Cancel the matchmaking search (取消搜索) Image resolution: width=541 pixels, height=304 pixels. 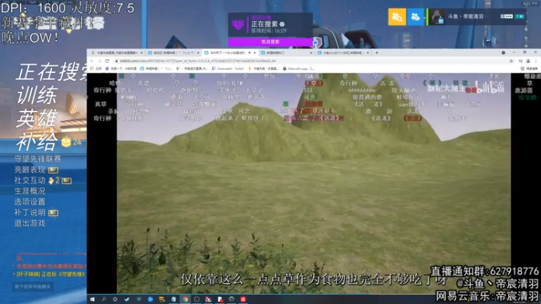270,42
